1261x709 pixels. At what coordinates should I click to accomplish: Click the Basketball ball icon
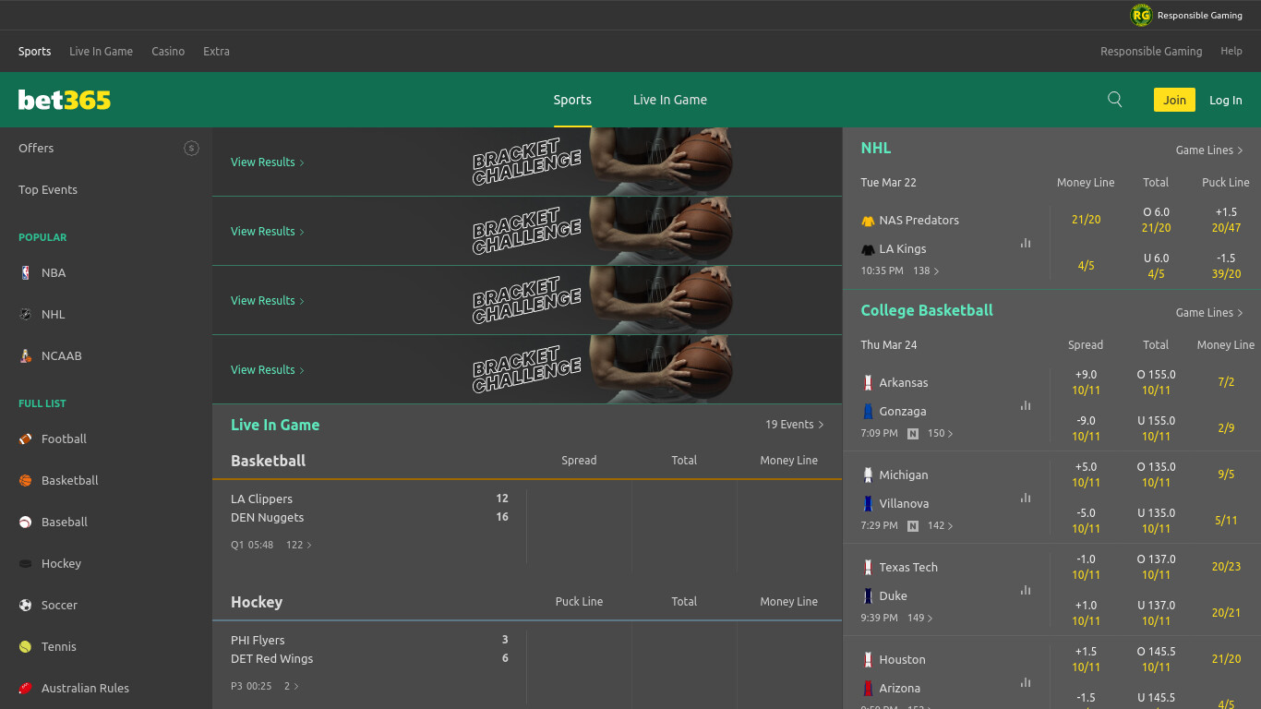[x=25, y=480]
